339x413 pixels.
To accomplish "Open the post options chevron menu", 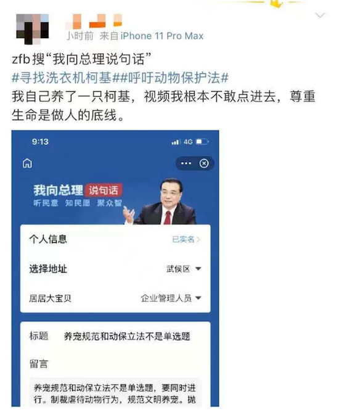I will (x=320, y=15).
